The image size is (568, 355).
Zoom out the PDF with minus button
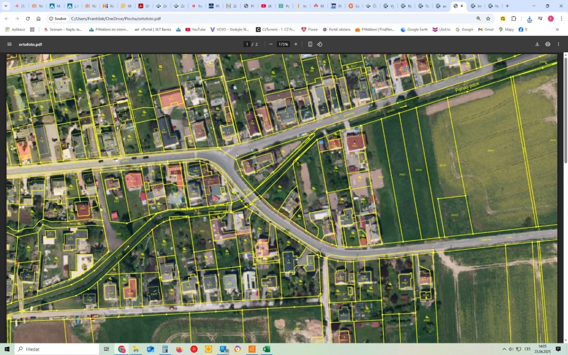pos(271,44)
